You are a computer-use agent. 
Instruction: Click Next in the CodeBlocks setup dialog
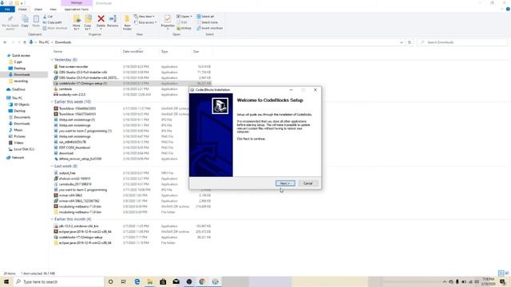coord(285,183)
